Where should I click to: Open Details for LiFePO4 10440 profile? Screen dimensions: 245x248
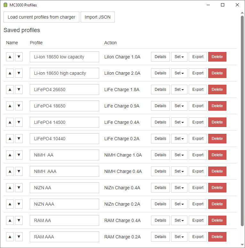pos(160,139)
